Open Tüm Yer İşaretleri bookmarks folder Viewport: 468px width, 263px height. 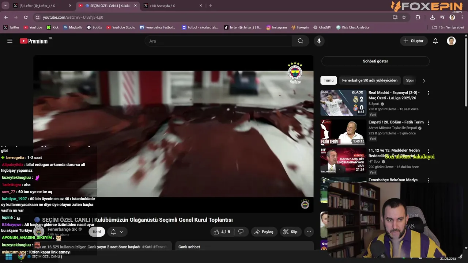tap(448, 27)
